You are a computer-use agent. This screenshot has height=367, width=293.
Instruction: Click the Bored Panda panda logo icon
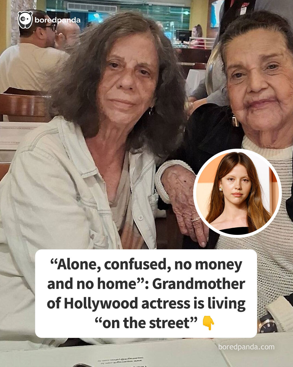point(25,20)
